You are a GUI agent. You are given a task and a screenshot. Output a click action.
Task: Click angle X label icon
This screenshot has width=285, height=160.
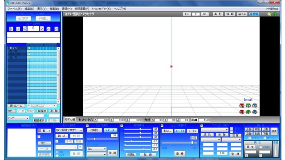(x=153, y=120)
